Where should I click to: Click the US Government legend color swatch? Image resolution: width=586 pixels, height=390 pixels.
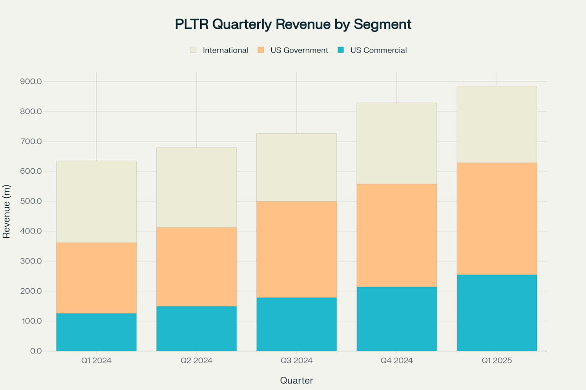(261, 50)
